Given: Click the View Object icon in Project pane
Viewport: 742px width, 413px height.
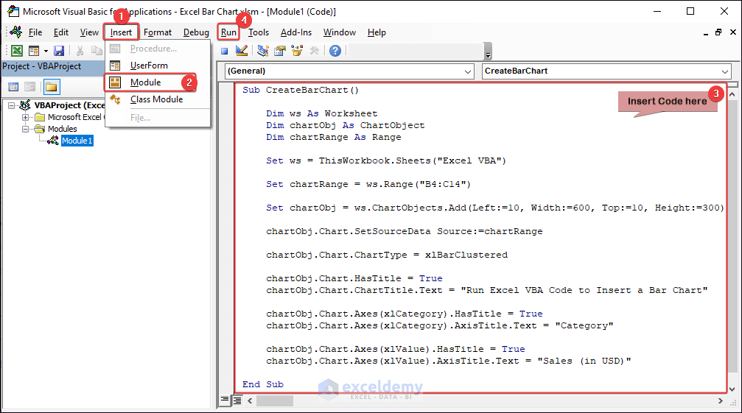Looking at the screenshot, I should point(29,87).
